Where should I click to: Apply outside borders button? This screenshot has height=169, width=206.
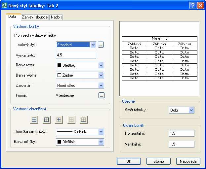[47, 120]
